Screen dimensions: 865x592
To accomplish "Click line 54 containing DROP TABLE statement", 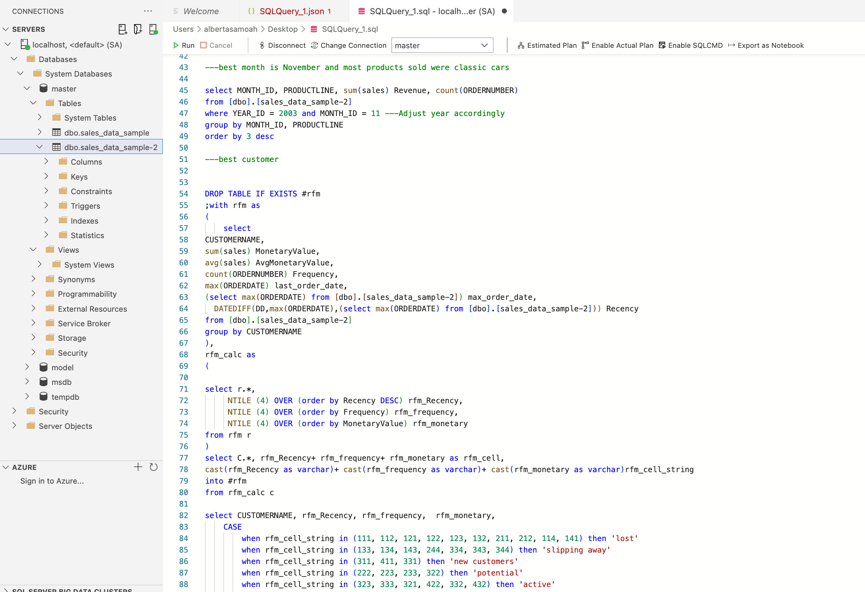I will (x=263, y=194).
